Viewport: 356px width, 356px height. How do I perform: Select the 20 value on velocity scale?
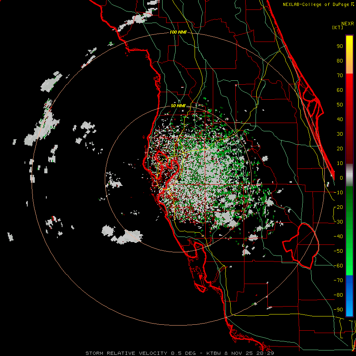[x=340, y=148]
